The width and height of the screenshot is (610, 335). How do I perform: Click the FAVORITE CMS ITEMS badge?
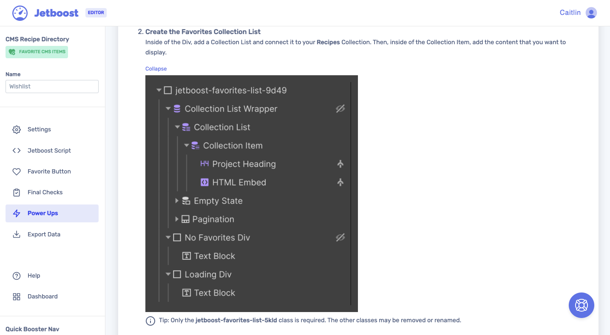coord(37,52)
